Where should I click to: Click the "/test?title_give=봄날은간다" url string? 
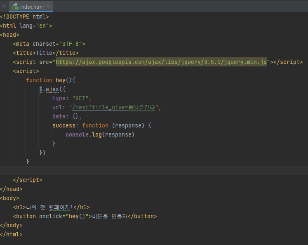(x=113, y=108)
